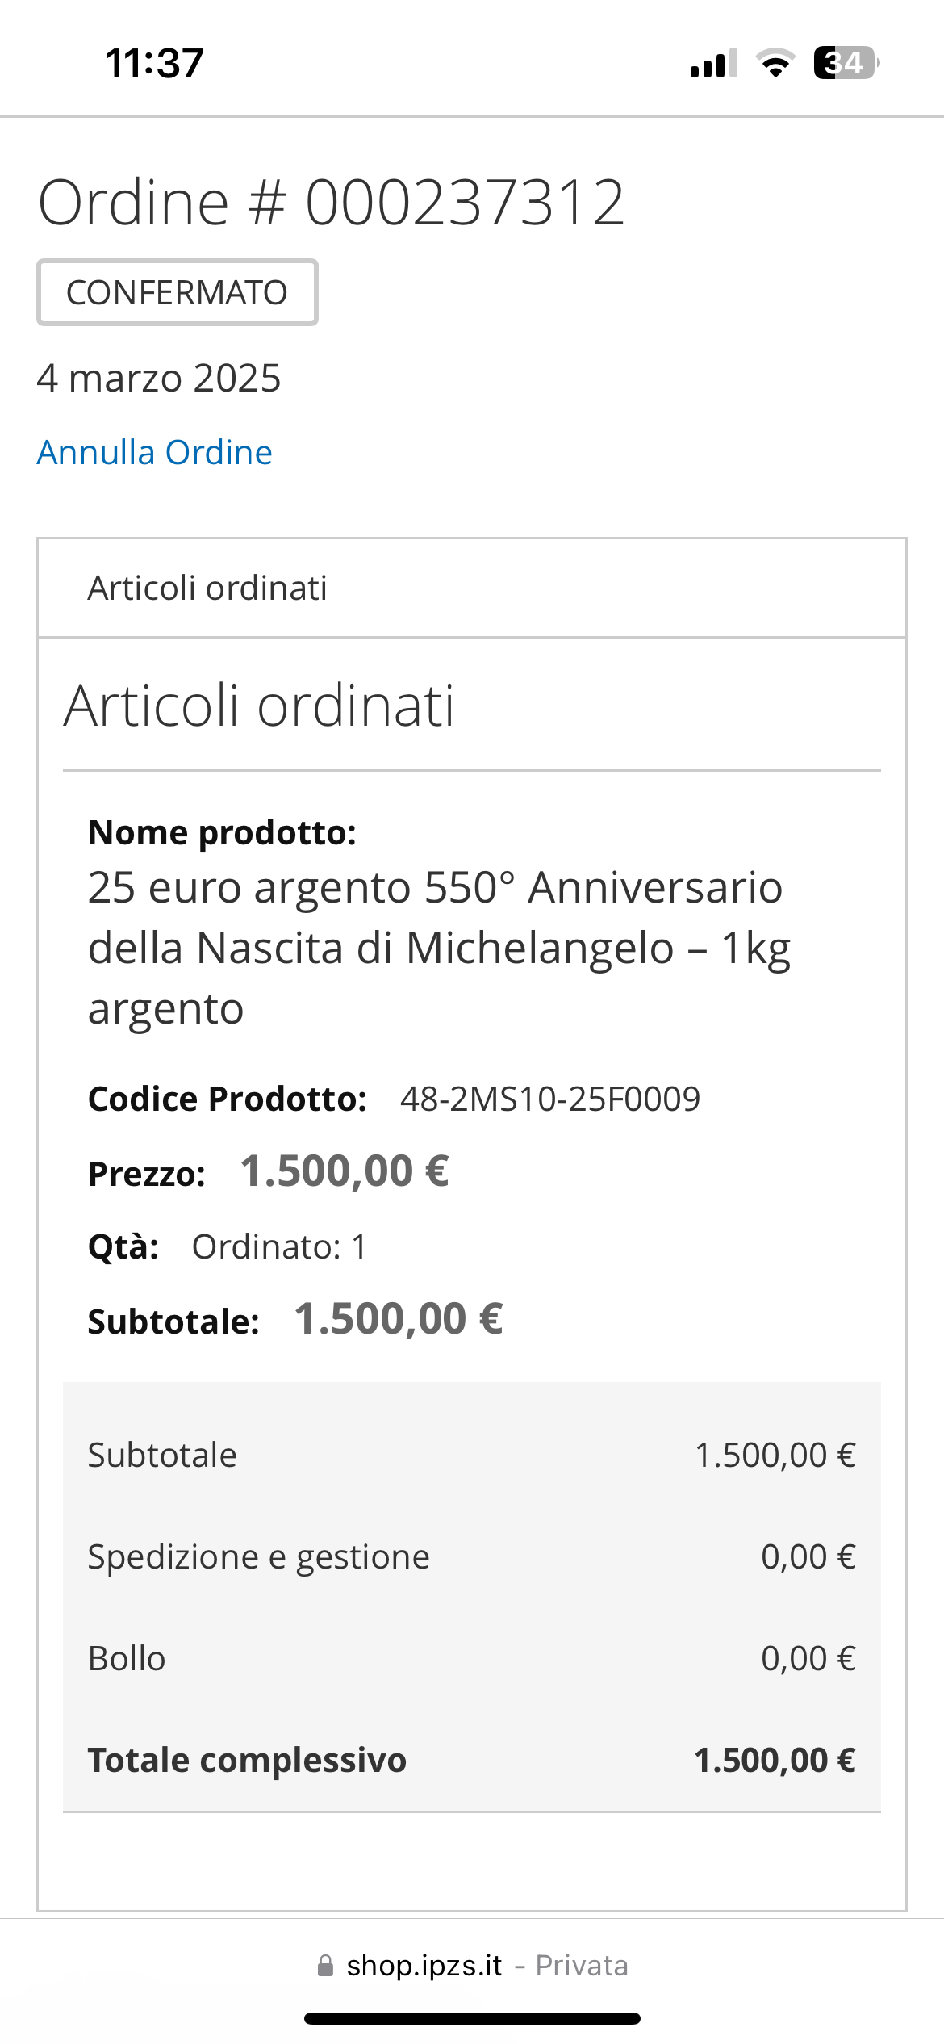Viewport: 944px width, 2044px height.
Task: Tap the battery level indicator
Action: [846, 63]
